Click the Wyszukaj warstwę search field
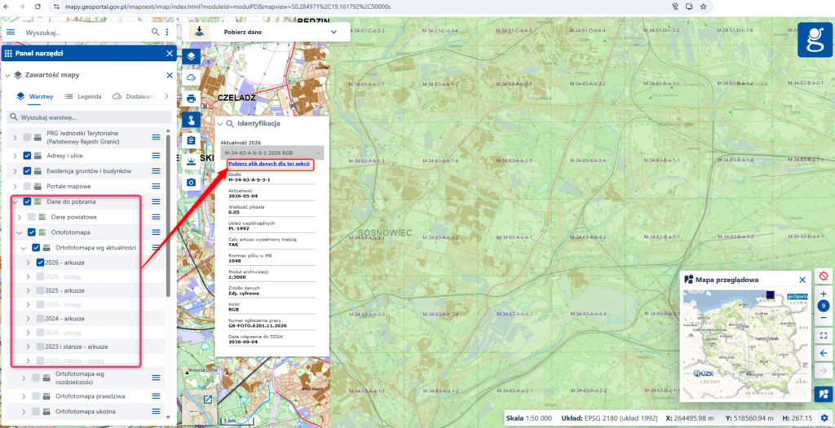Viewport: 835px width, 428px height. [x=89, y=117]
